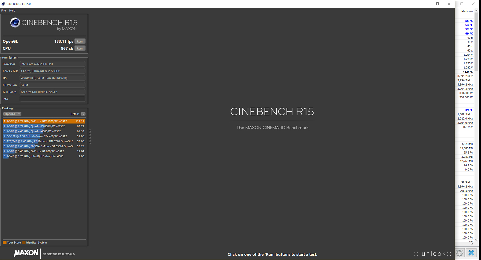Select ranking row GeForce GT 650M

44,146
